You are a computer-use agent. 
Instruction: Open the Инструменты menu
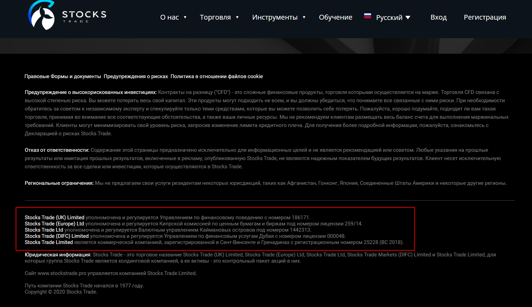(275, 17)
